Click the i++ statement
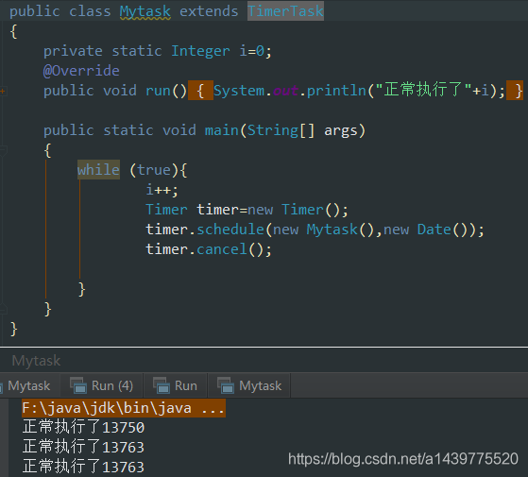Screen dimensions: 528x477 coord(162,190)
